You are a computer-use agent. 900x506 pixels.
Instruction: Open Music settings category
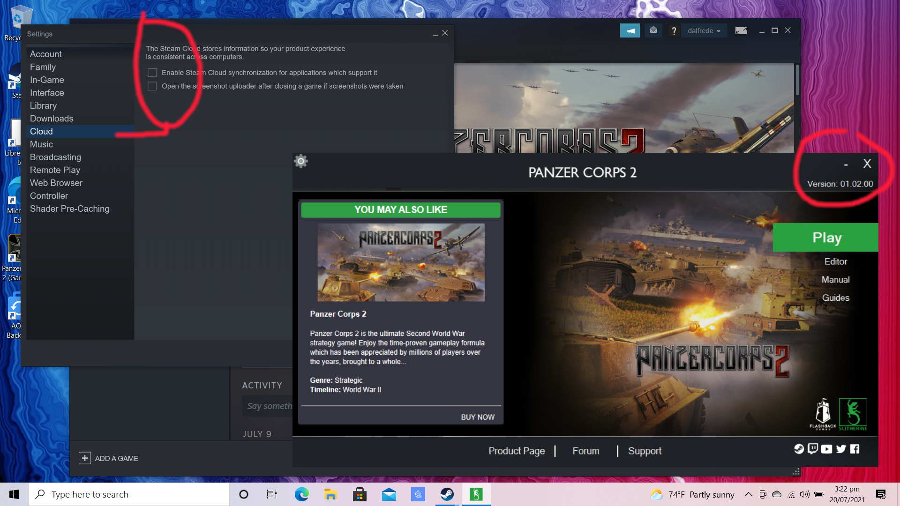click(x=41, y=144)
